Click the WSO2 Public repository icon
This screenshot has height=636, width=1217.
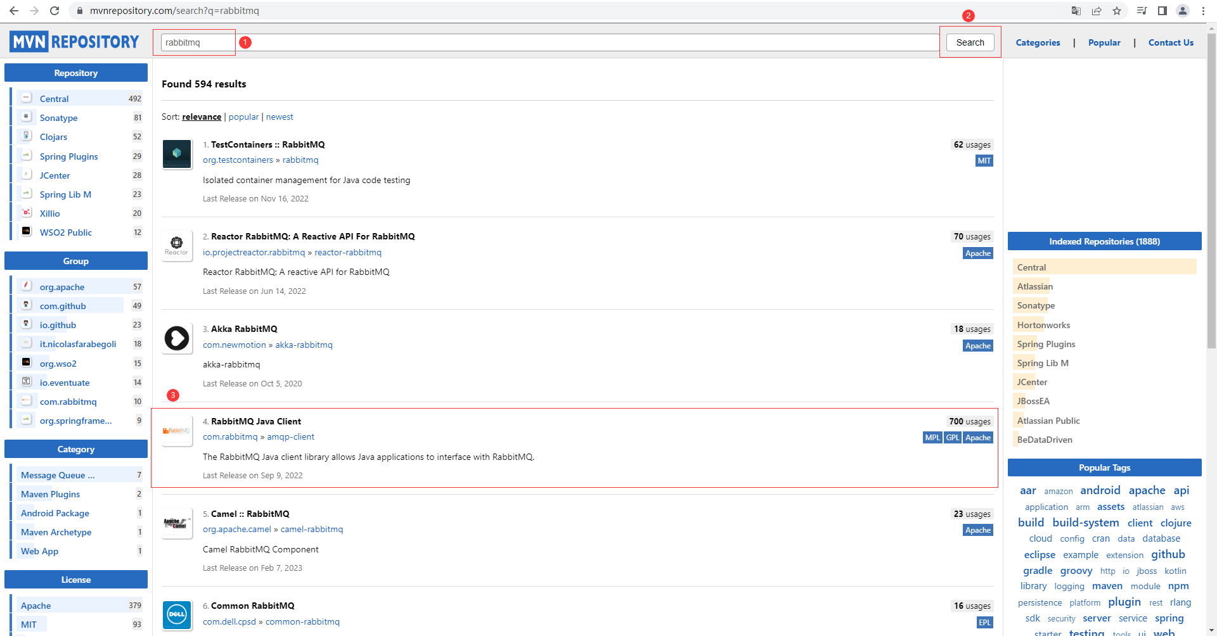27,231
